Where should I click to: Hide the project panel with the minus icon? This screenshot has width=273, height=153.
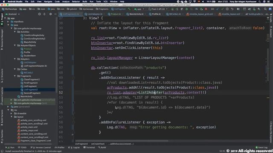(x=55, y=14)
